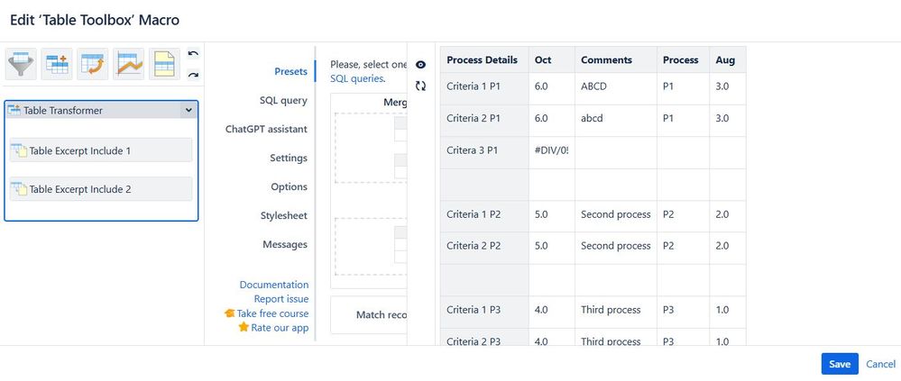Select the Table Excerpt icon

164,64
